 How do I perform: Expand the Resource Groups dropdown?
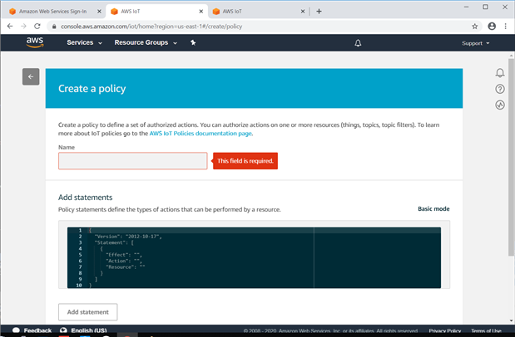[x=146, y=43]
